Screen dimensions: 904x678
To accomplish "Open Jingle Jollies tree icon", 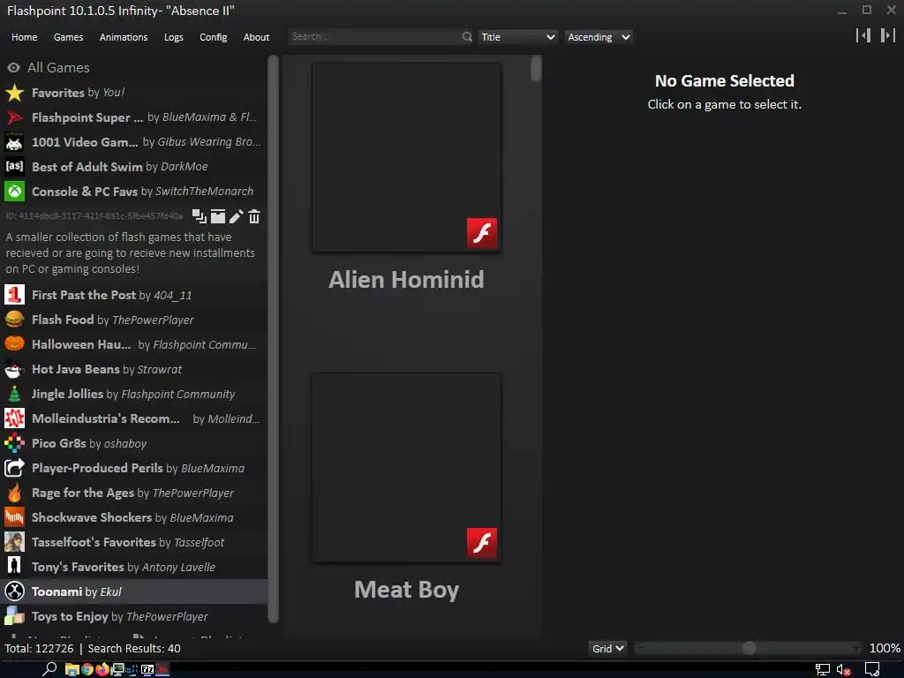I will point(14,394).
